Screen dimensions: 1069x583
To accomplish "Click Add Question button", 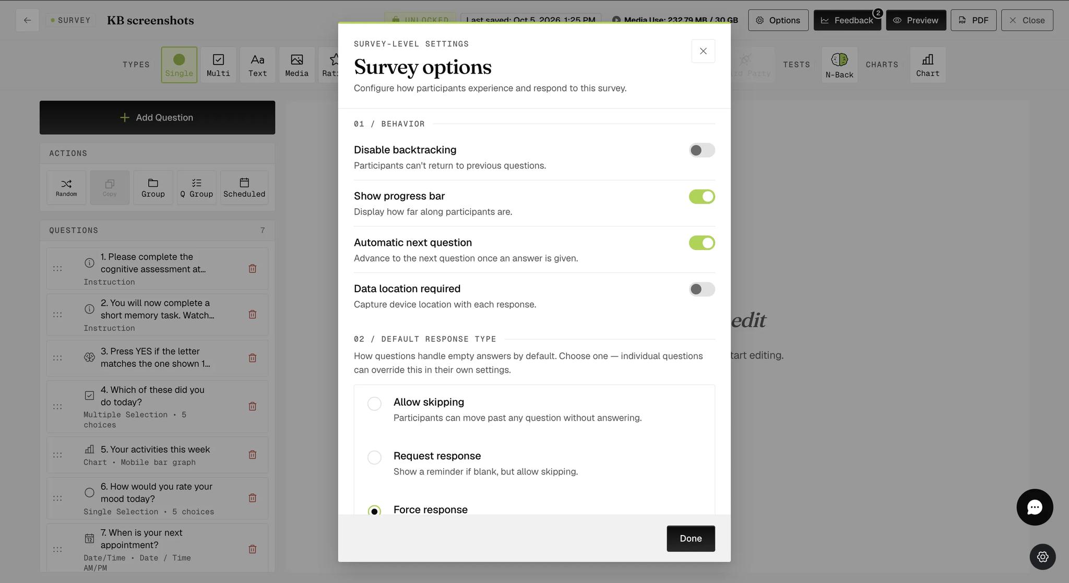I will (157, 117).
